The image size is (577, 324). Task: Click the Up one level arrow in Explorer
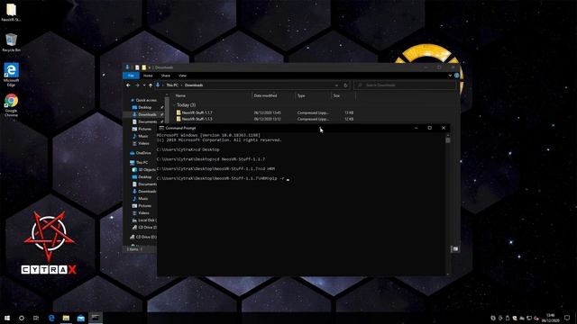[x=151, y=85]
